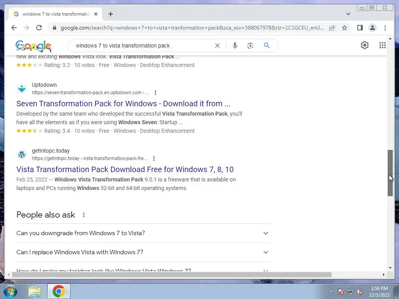Open the Chrome profile avatar menu

pyautogui.click(x=372, y=28)
